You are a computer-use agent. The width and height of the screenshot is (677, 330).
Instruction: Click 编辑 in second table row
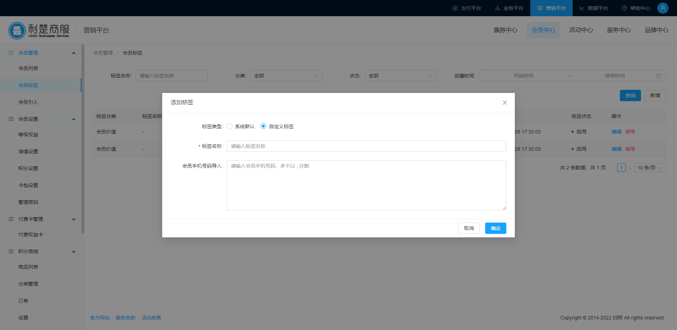coord(617,149)
